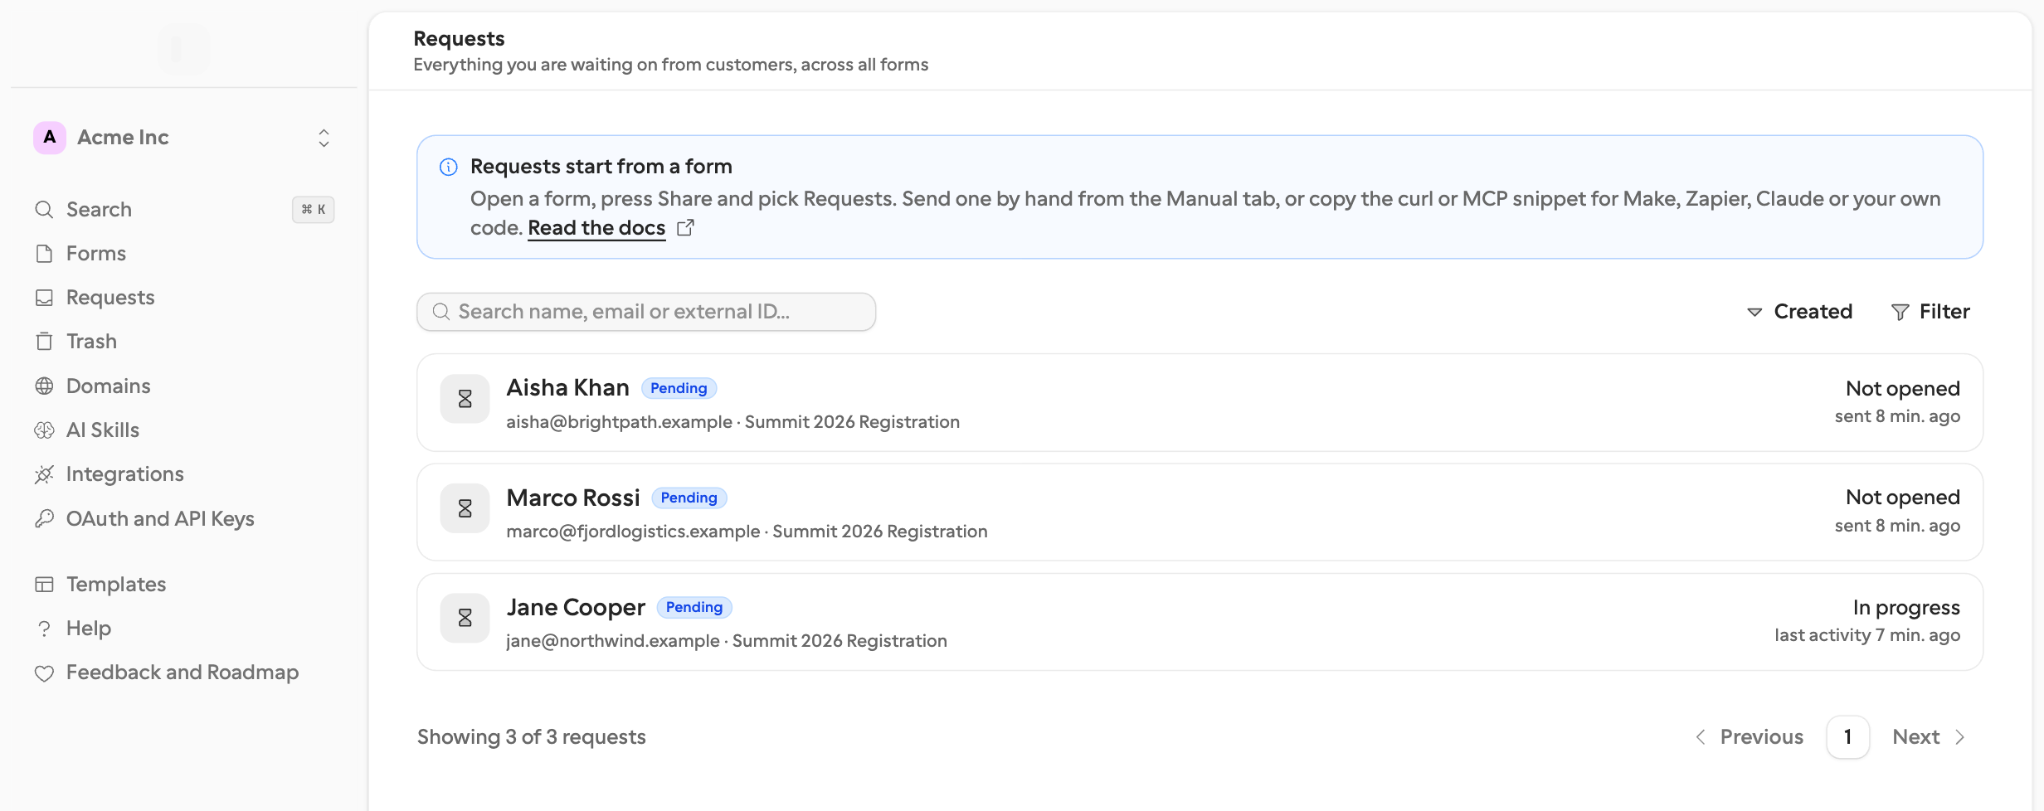Go to the Previous page

click(x=1749, y=737)
